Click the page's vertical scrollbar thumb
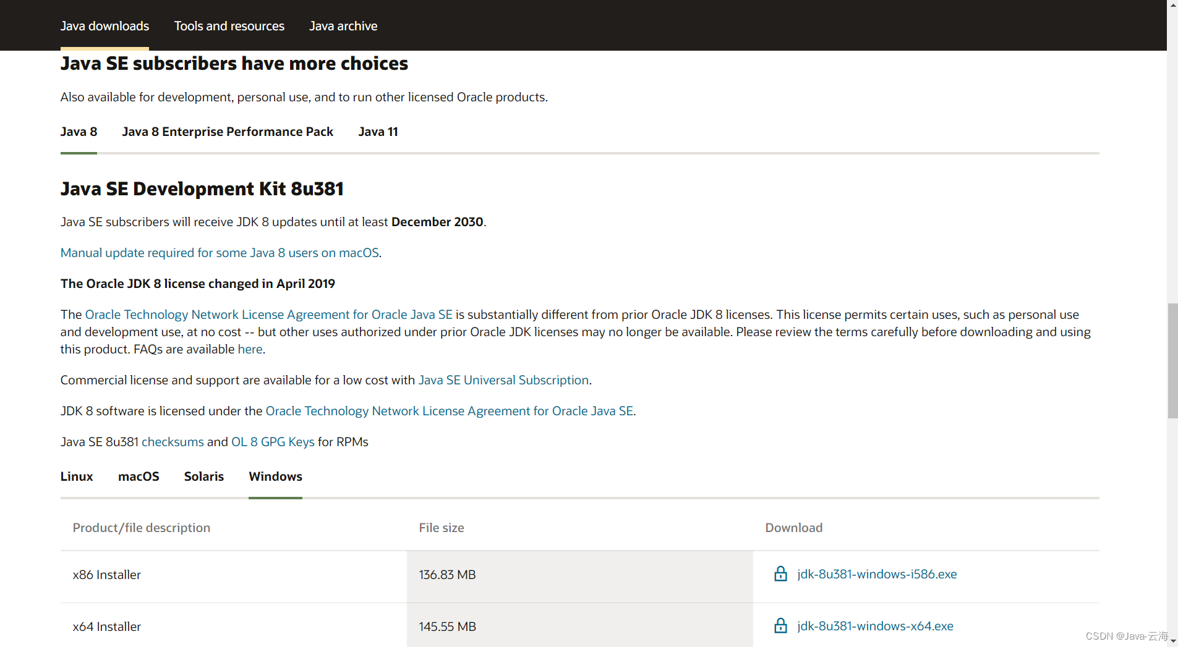 [x=1172, y=361]
